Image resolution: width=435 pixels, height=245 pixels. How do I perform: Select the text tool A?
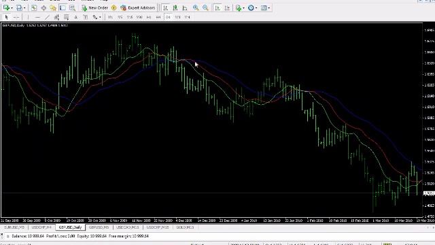tap(75, 17)
